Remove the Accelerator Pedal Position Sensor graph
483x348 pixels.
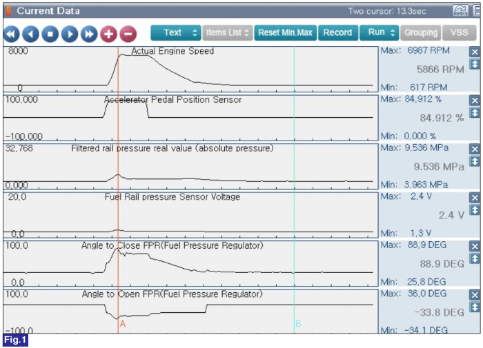coord(475,101)
